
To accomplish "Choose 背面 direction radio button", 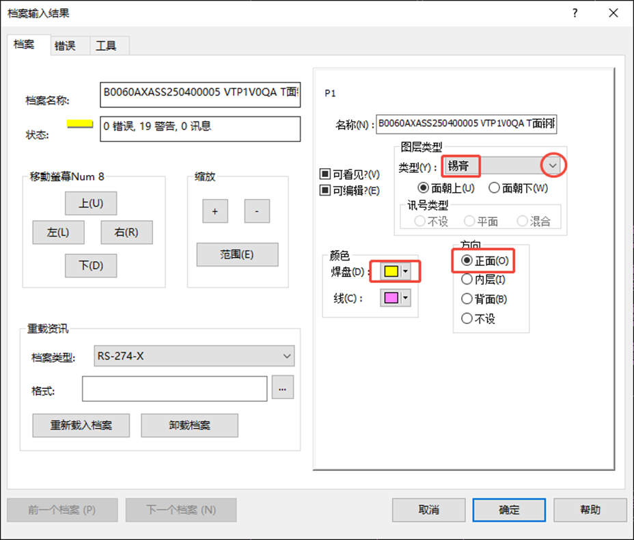I will click(467, 299).
